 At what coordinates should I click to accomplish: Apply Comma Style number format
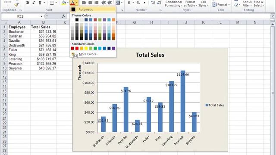tap(144, 3)
